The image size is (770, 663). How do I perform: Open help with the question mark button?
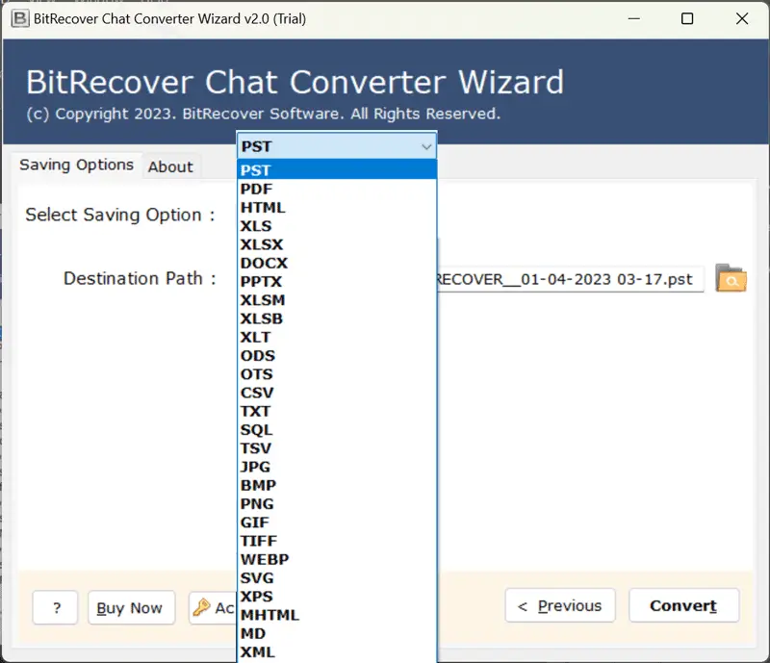[56, 608]
